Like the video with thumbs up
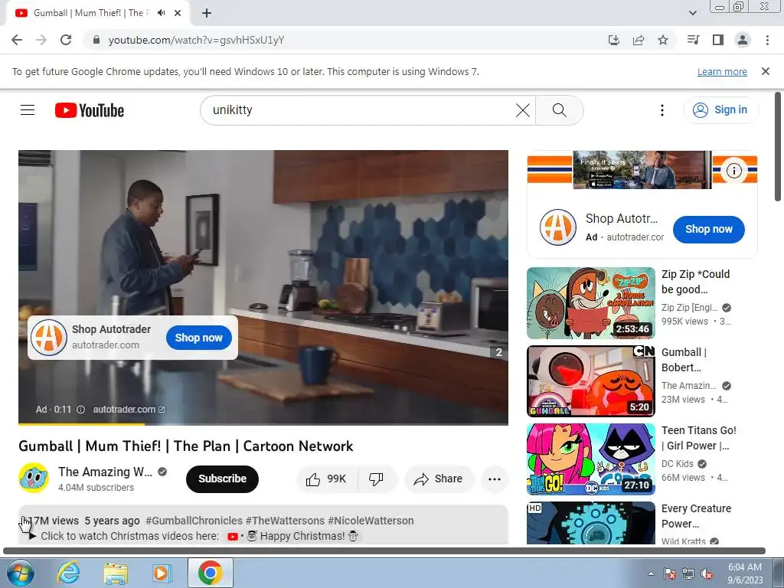This screenshot has width=784, height=588. click(x=327, y=479)
